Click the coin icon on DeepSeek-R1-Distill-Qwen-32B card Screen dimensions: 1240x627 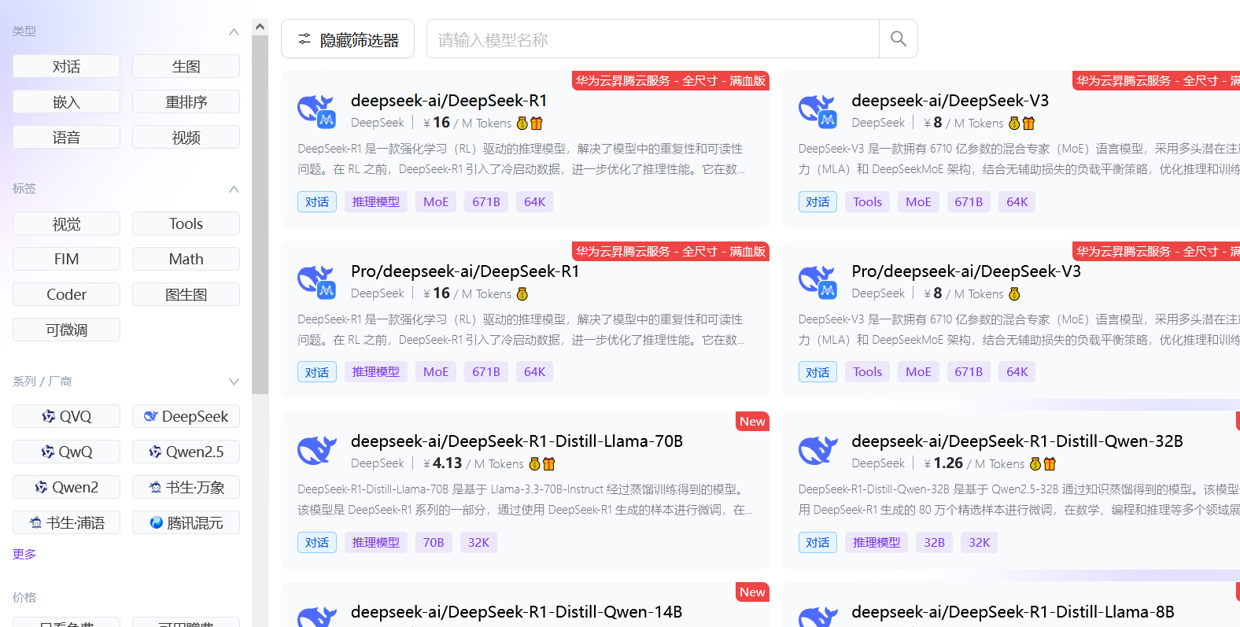coord(1035,464)
